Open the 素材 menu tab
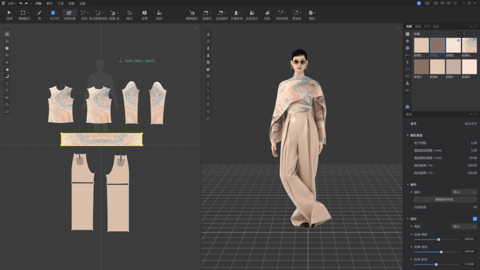Screen dimensions: 480x270 click(49, 3)
